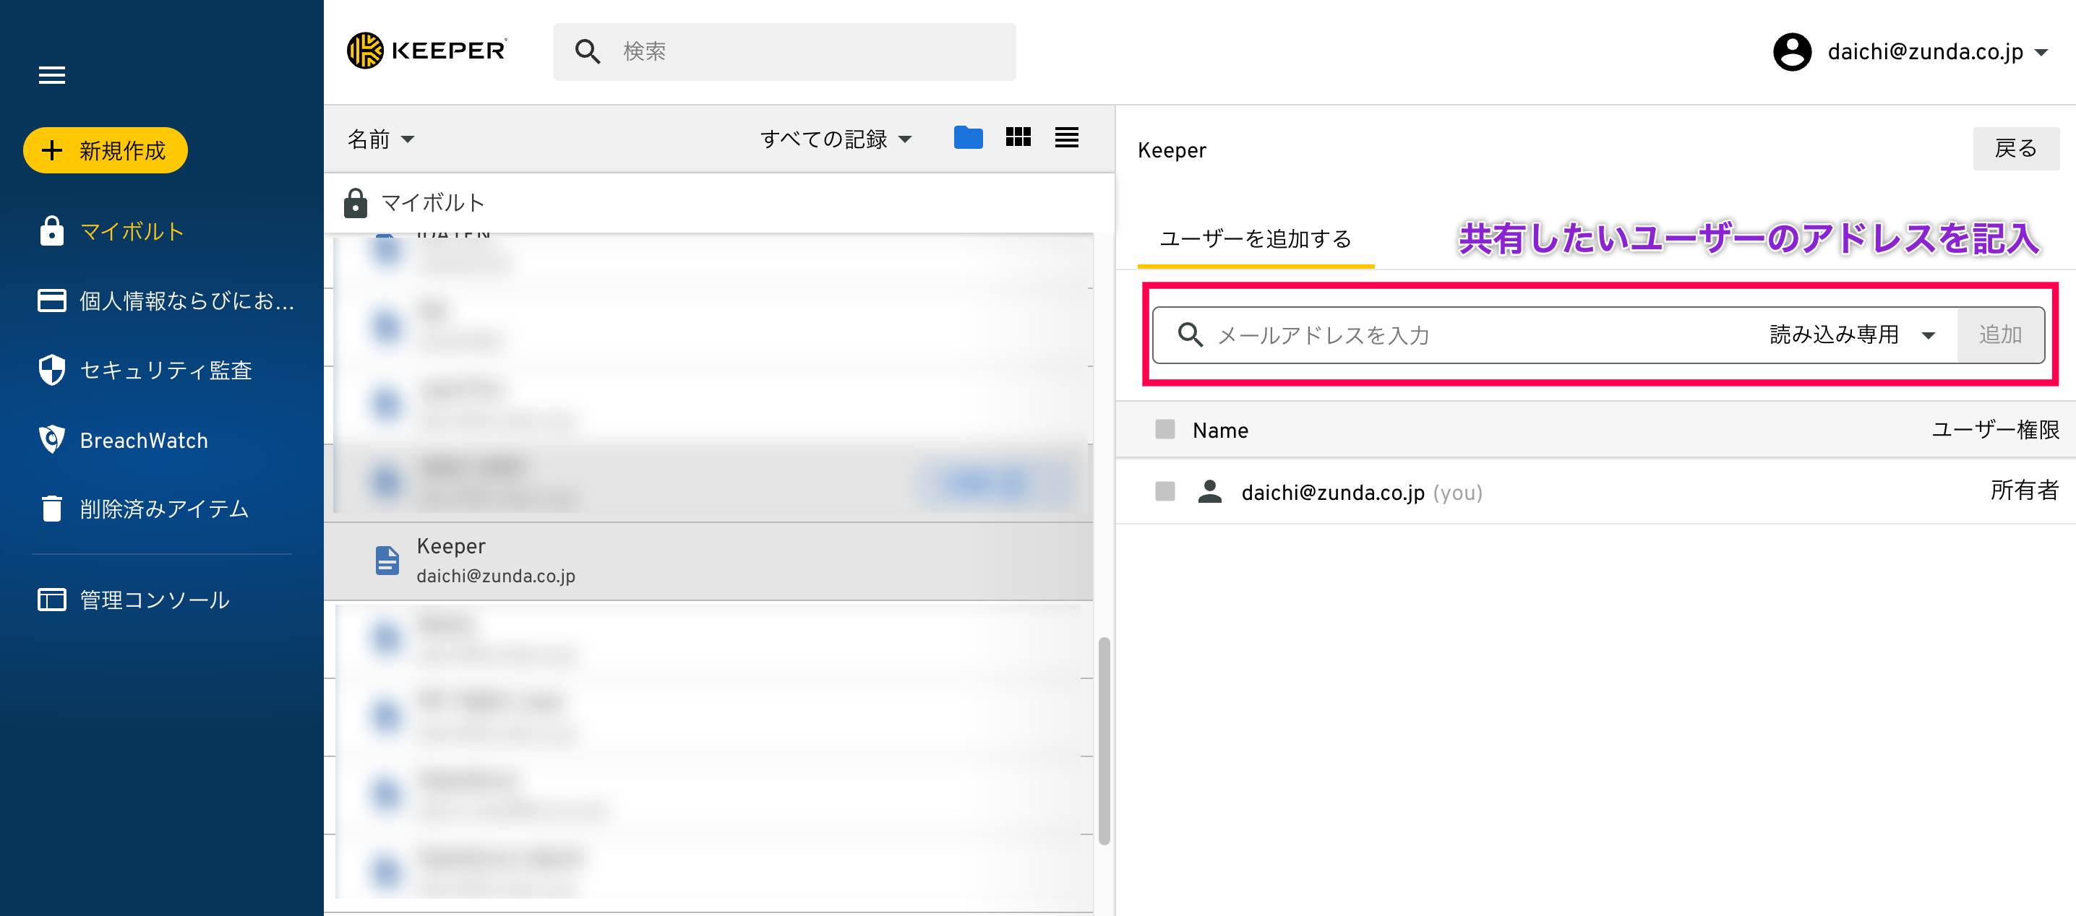Expand the 名前 sort dropdown
This screenshot has width=2076, height=916.
click(380, 139)
